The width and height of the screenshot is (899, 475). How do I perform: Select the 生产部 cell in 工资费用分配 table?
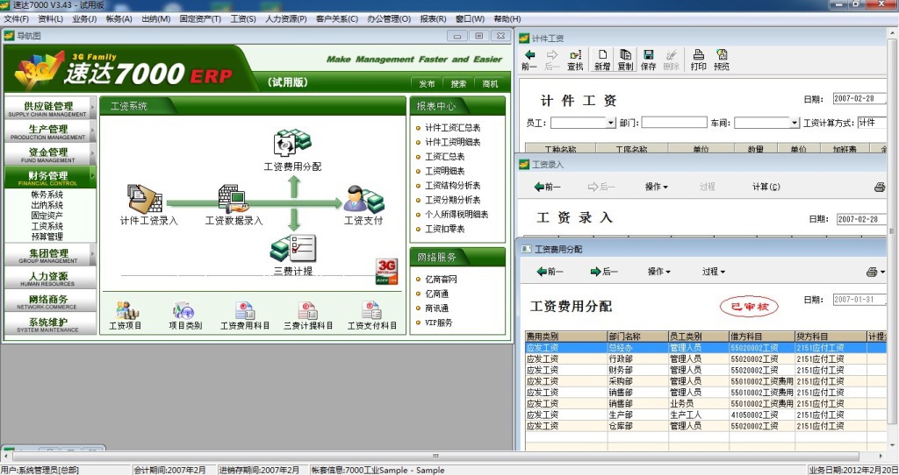(x=637, y=415)
